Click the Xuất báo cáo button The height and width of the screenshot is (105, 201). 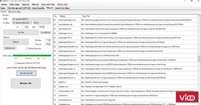click(x=10, y=48)
